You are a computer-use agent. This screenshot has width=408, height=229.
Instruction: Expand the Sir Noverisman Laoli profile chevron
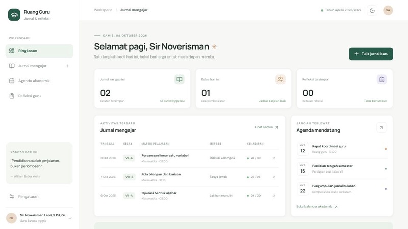coord(70,218)
